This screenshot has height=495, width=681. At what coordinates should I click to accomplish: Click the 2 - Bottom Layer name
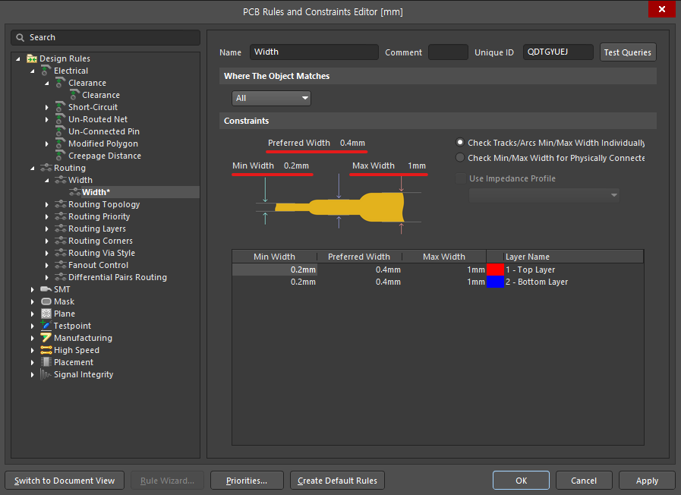point(537,282)
